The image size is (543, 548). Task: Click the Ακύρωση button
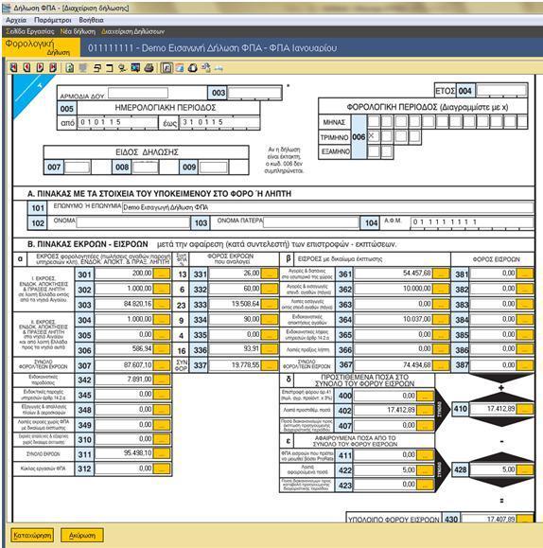[82, 535]
